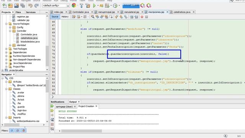The image size is (245, 138).
Task: Click the Last Edit icon in the editor toolbar
Action: tap(73, 17)
